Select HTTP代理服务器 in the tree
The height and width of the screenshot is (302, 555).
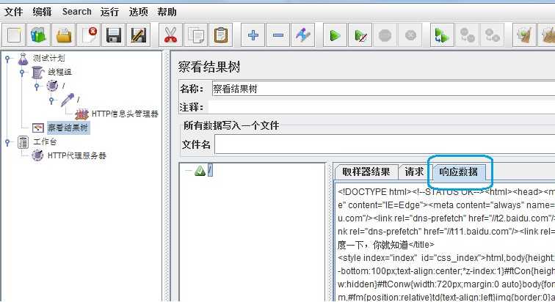[x=77, y=155]
